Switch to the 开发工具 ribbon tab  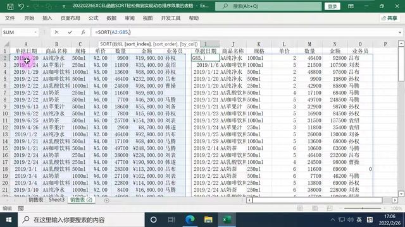coord(170,18)
